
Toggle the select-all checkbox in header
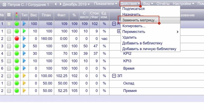[9, 15]
